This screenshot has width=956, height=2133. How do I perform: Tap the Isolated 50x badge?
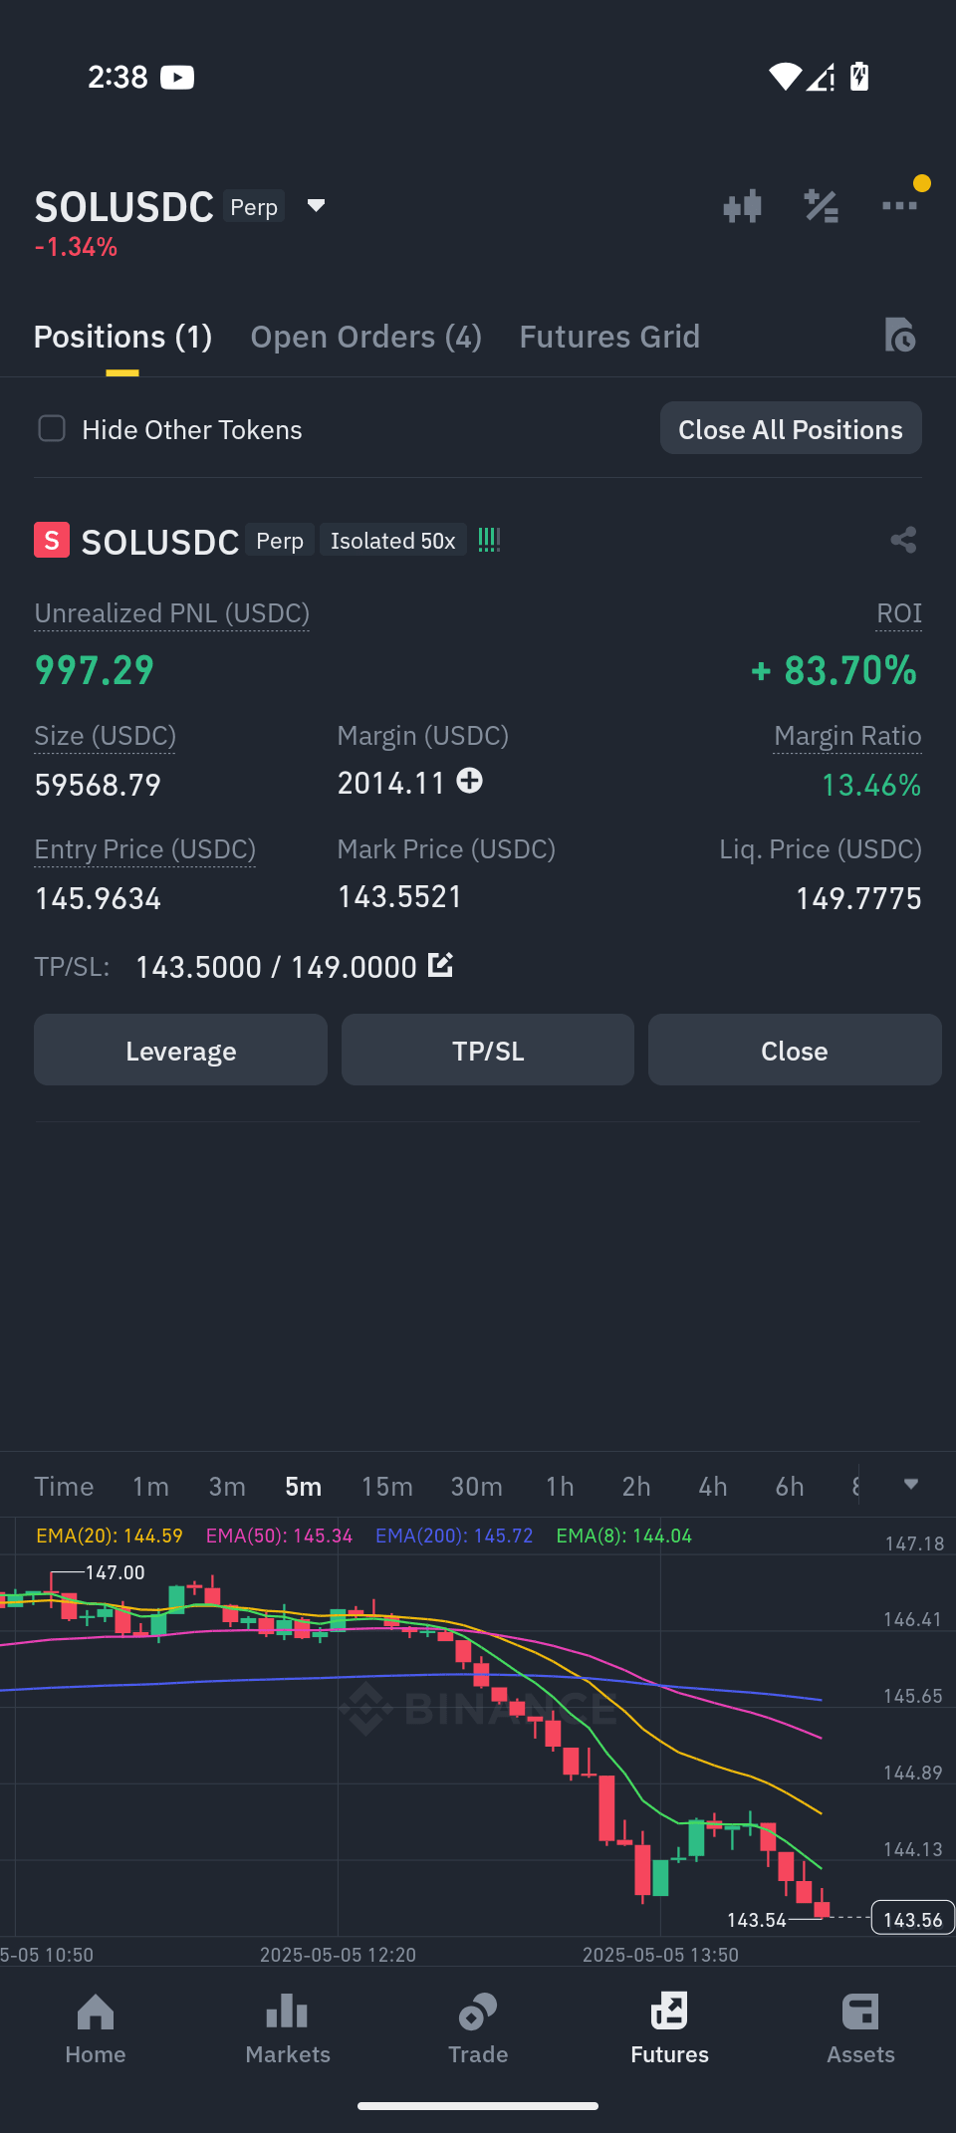click(393, 540)
